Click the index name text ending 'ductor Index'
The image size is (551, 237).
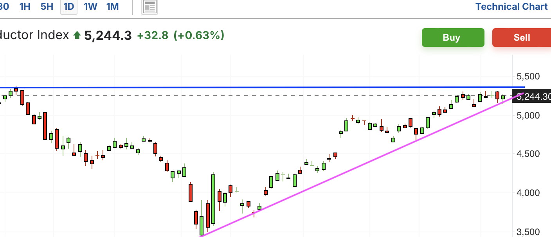click(x=34, y=35)
